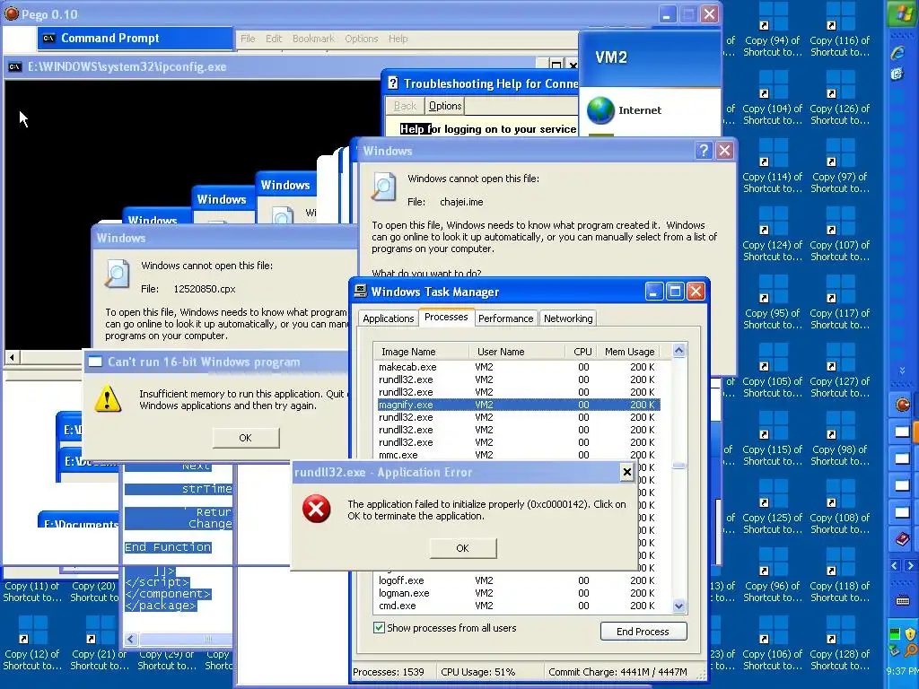Select the magnify.exe process row
The height and width of the screenshot is (689, 919).
[518, 405]
